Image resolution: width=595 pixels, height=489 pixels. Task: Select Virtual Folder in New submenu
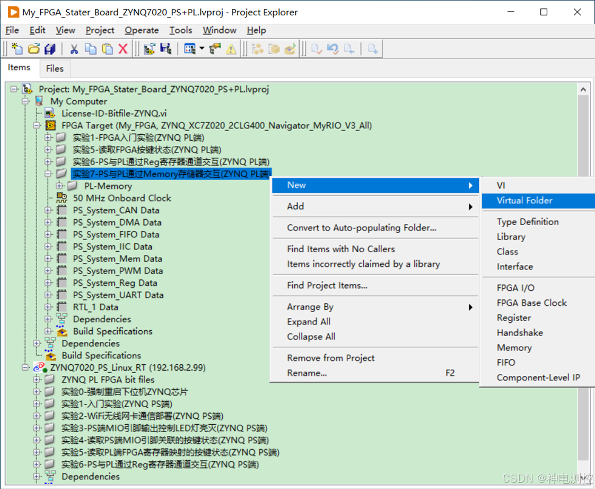(538, 201)
